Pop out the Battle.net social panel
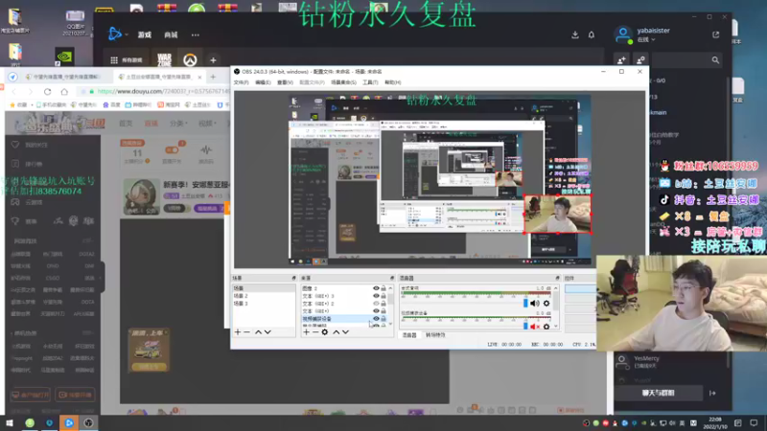The image size is (767, 431). pos(716,34)
